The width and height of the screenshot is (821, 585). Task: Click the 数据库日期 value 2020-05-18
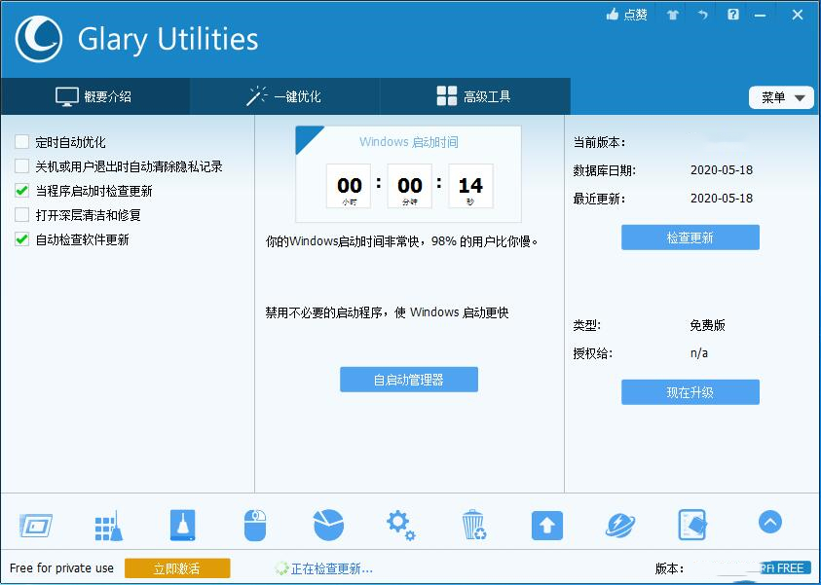[x=722, y=170]
